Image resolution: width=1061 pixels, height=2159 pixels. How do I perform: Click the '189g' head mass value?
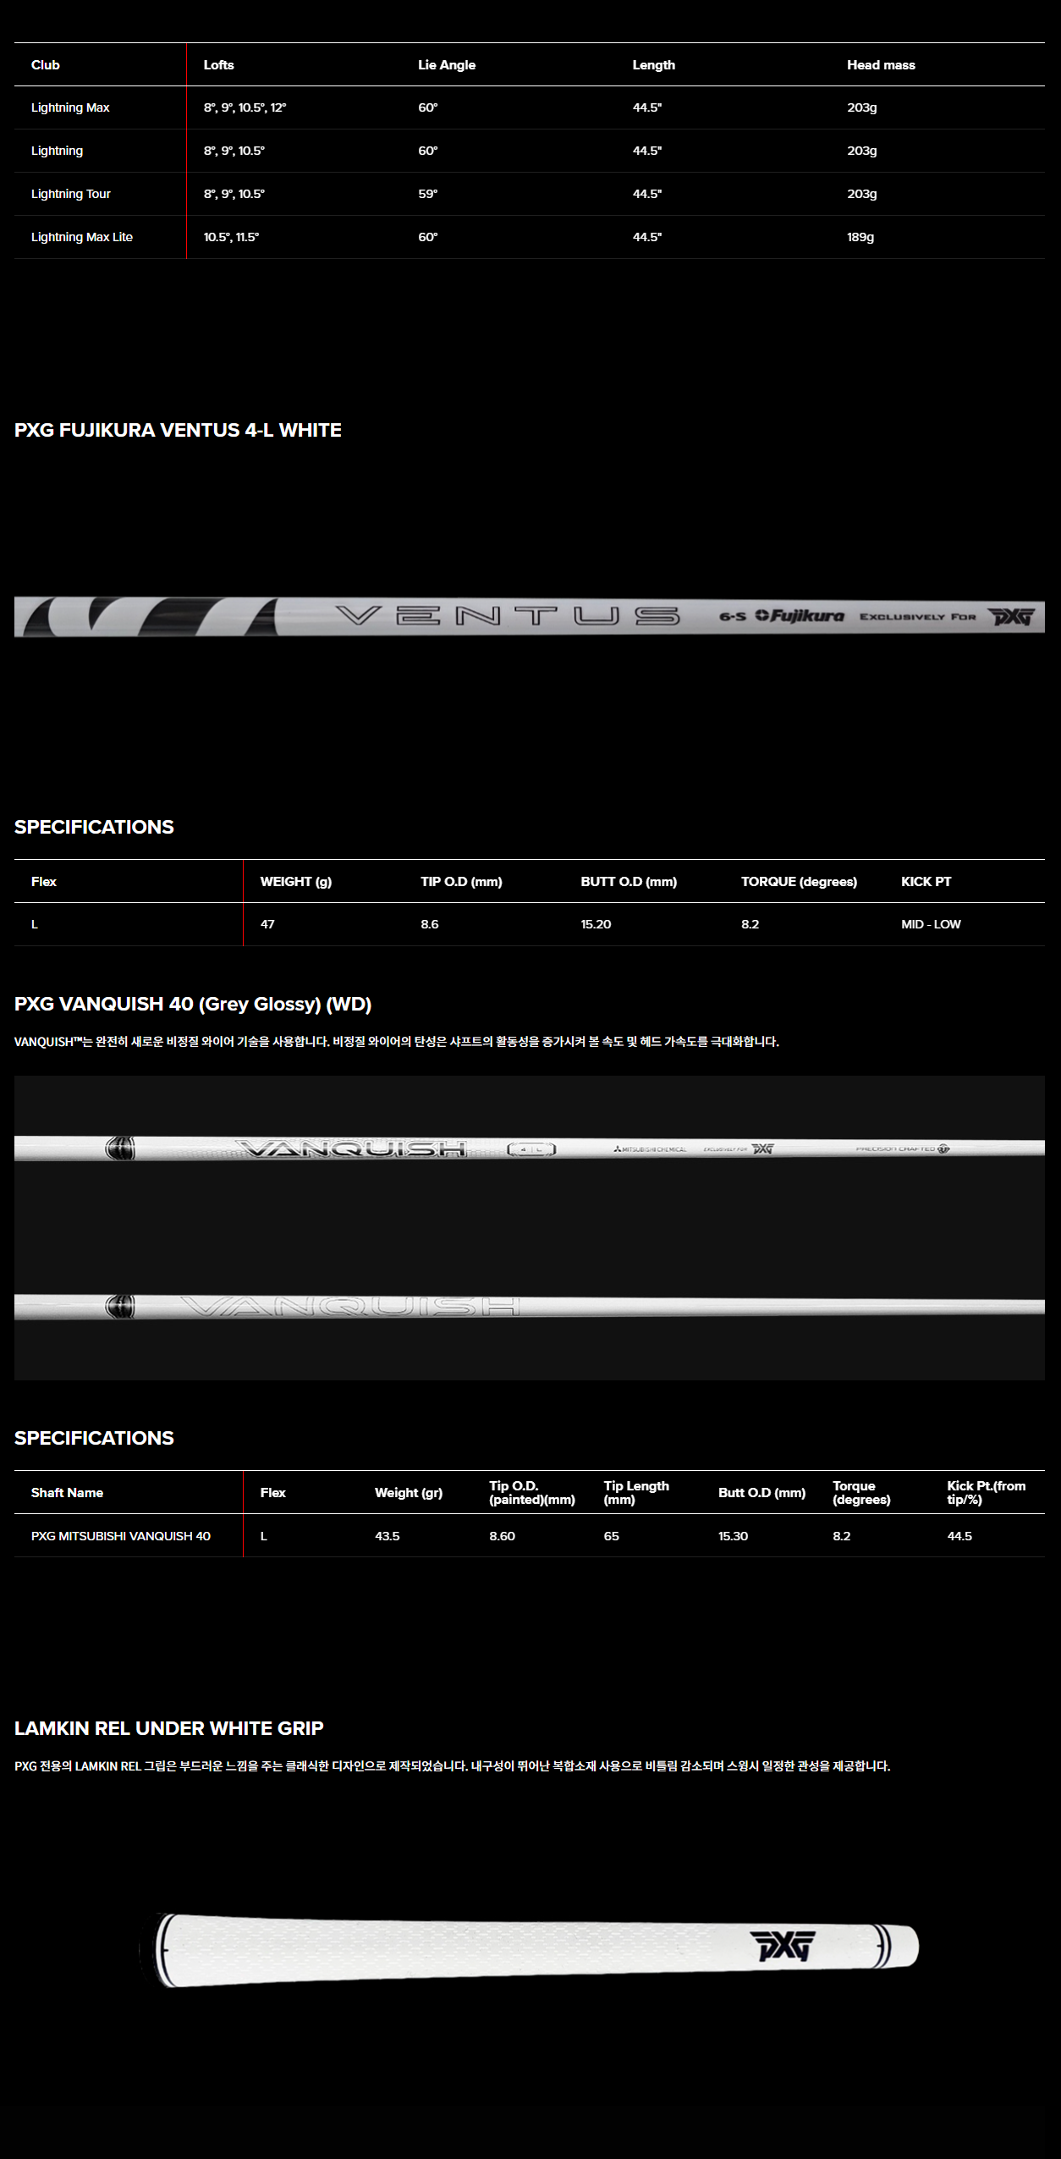[860, 237]
